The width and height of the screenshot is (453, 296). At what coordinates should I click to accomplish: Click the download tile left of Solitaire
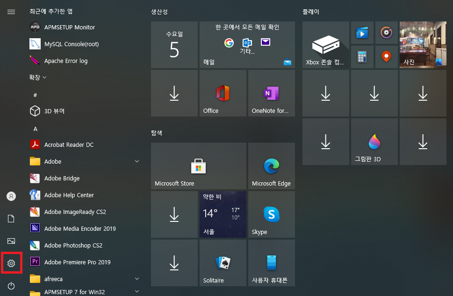pos(174,263)
